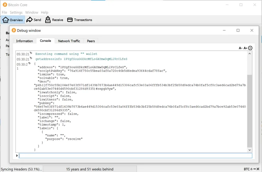Open the Overview tab in Bitcoin Core
This screenshot has height=172, width=262.
pos(13,20)
